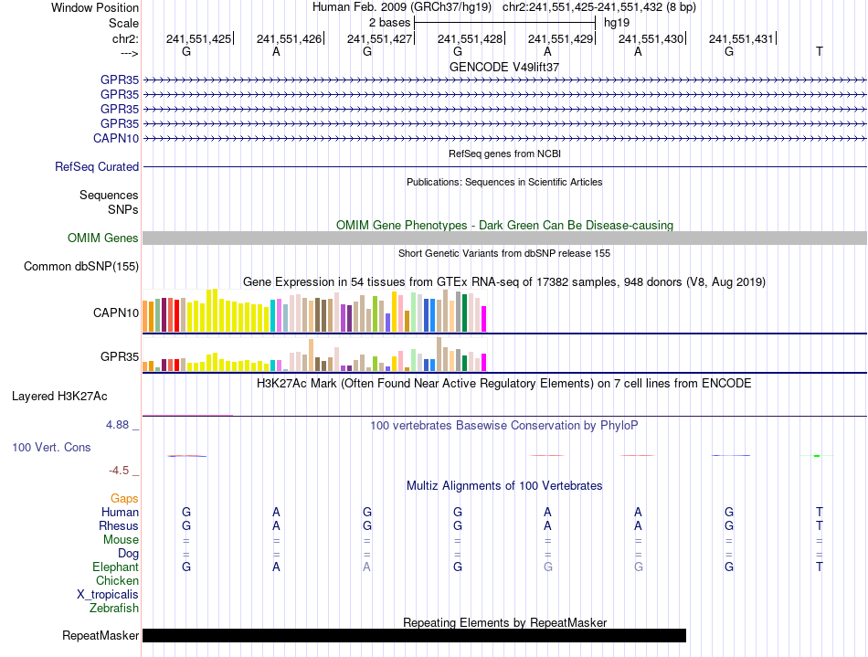The image size is (868, 657).
Task: Click the Mouse species label
Action: [x=121, y=540]
